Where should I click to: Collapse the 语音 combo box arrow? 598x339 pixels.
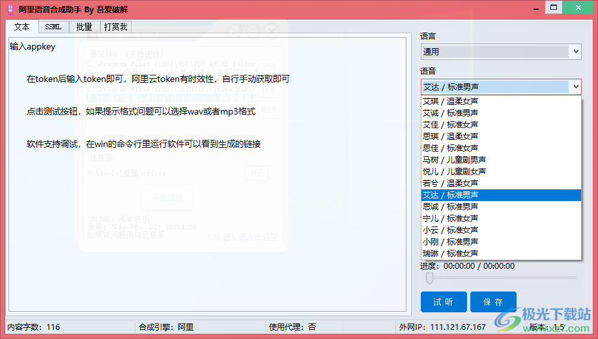click(575, 87)
